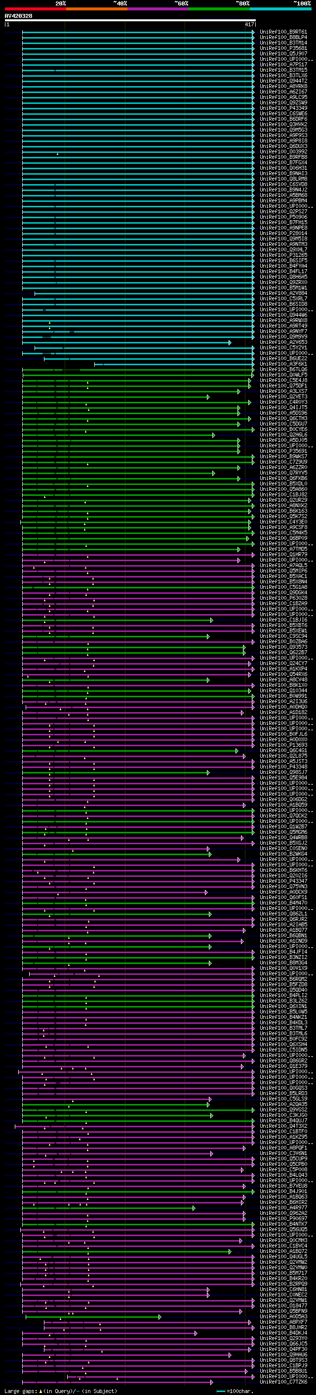Pick the UniRef100_Q75DF1 label
316x1395 pixels.
coord(283,385)
